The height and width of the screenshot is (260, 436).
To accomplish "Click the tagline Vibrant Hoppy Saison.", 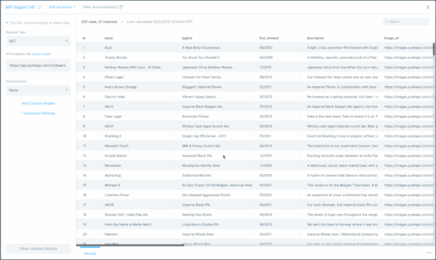I will (x=199, y=97).
